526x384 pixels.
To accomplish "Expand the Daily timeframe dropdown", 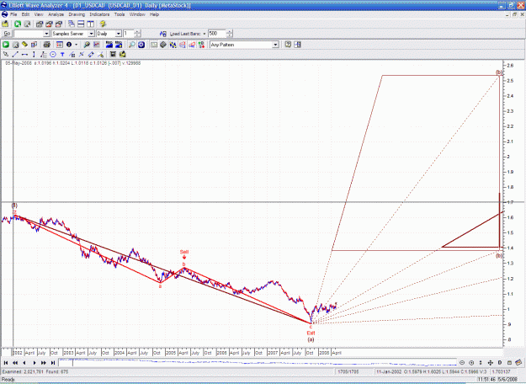I will [x=119, y=34].
